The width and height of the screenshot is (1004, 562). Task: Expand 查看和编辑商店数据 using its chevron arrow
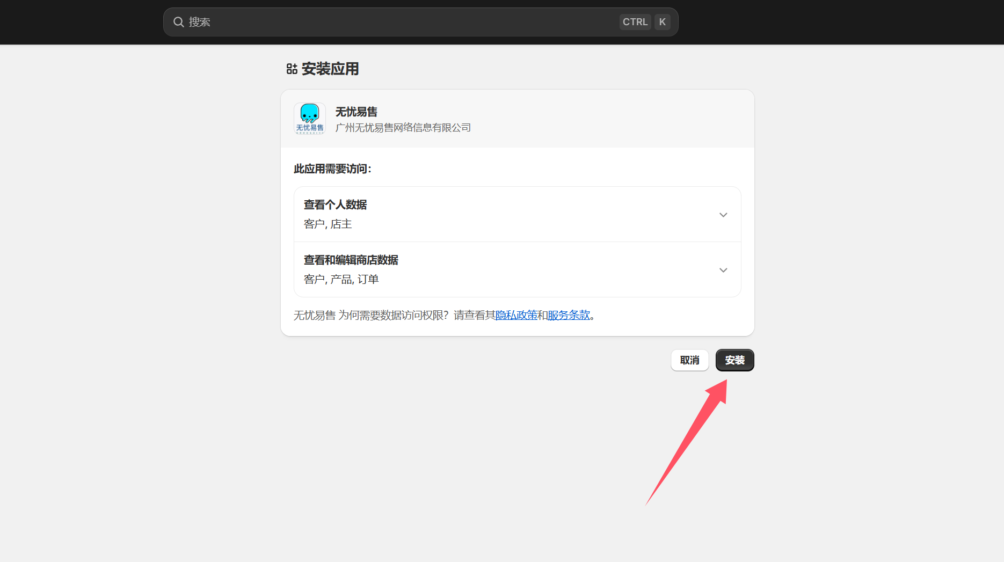pos(723,270)
